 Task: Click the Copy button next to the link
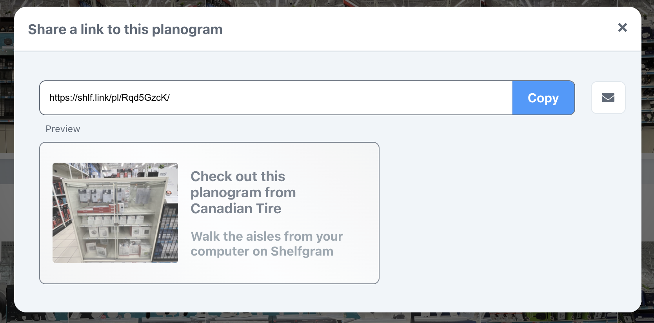click(x=543, y=98)
